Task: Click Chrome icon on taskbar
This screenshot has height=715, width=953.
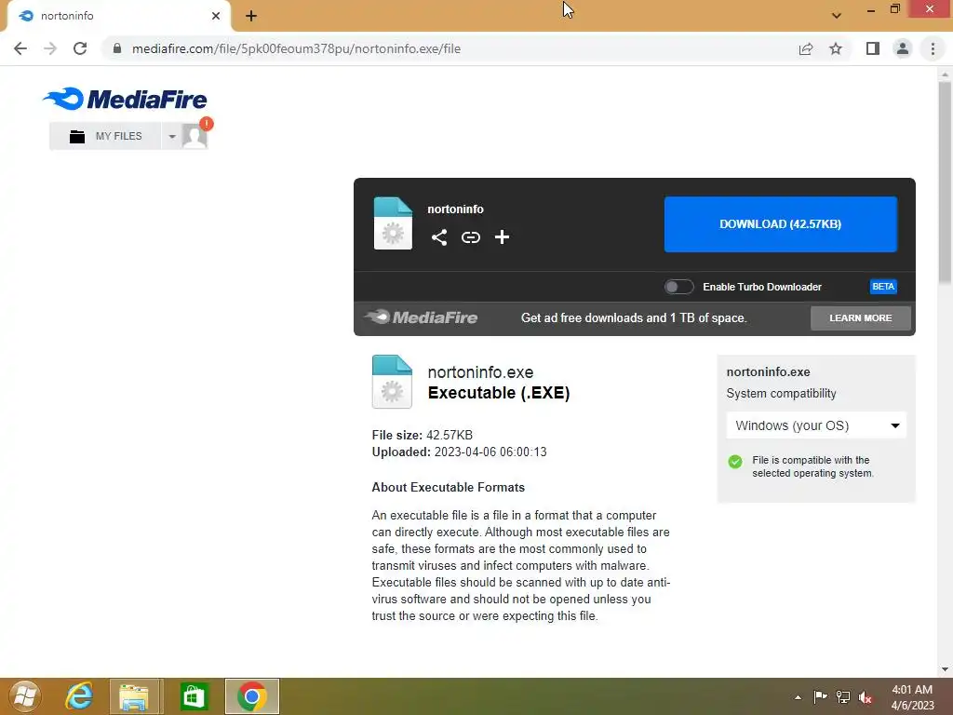Action: click(251, 696)
